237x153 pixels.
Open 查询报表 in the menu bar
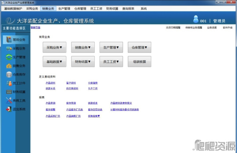coord(128,9)
